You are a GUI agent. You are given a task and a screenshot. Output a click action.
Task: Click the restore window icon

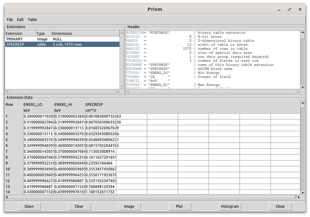pyautogui.click(x=289, y=9)
